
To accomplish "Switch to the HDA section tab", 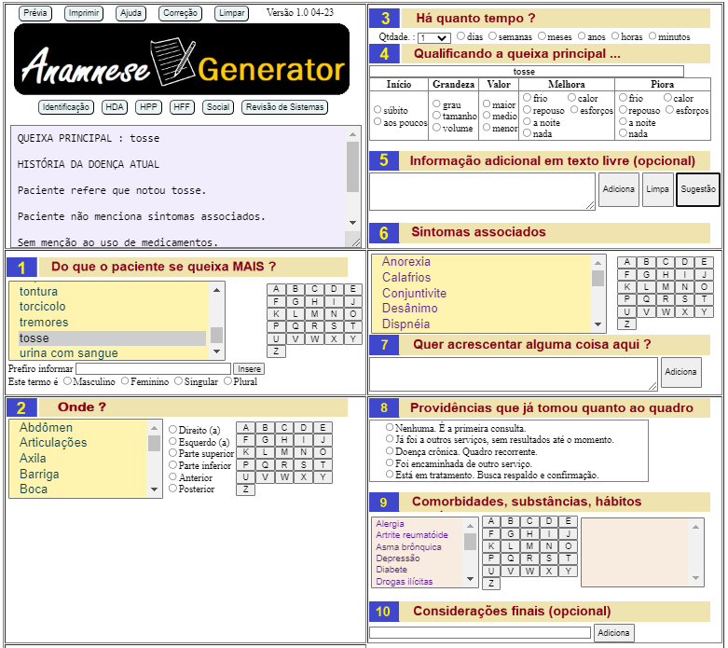I will pyautogui.click(x=115, y=107).
